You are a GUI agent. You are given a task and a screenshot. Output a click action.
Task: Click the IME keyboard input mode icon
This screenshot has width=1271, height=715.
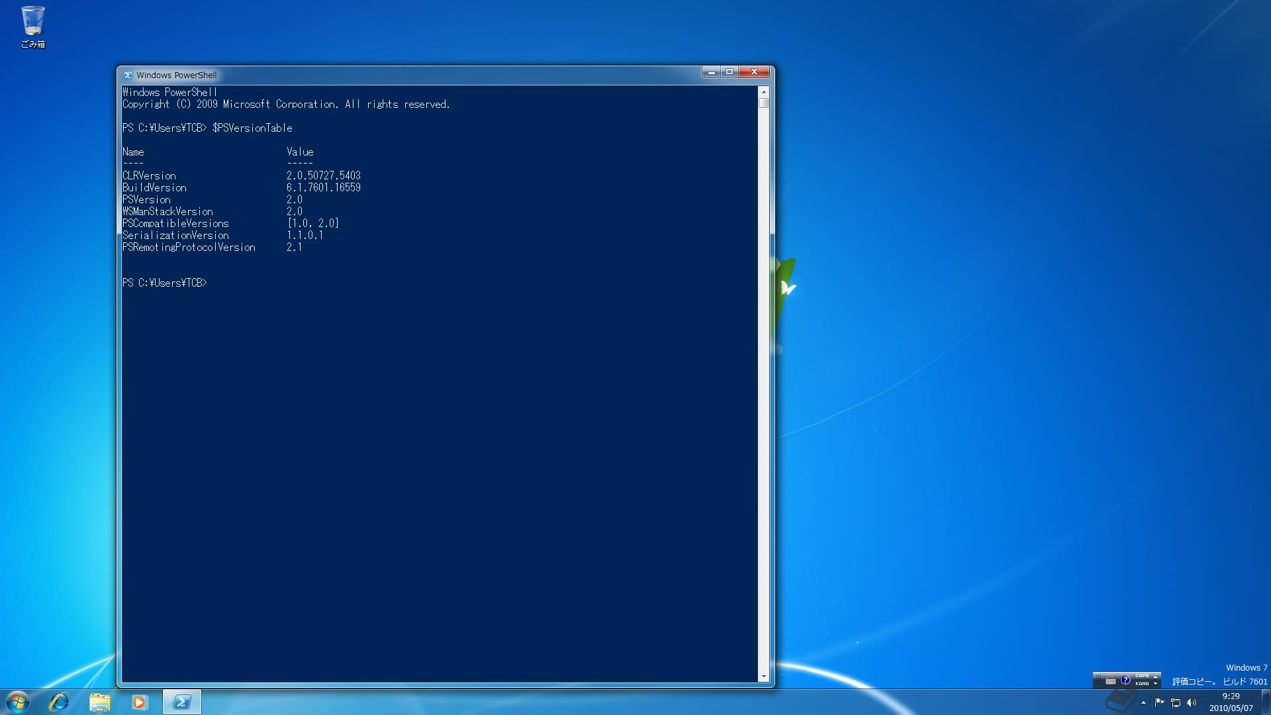point(1111,681)
